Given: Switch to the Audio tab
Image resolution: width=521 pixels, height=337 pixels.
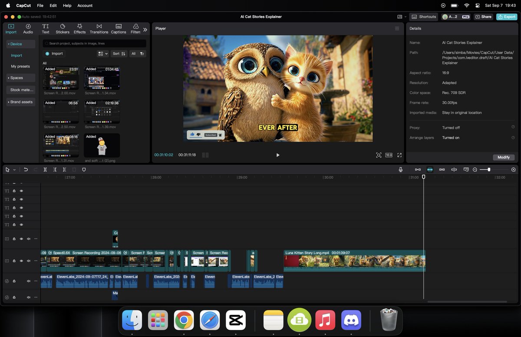Looking at the screenshot, I should [x=28, y=29].
